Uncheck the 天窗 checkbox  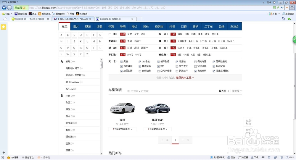click(x=121, y=62)
